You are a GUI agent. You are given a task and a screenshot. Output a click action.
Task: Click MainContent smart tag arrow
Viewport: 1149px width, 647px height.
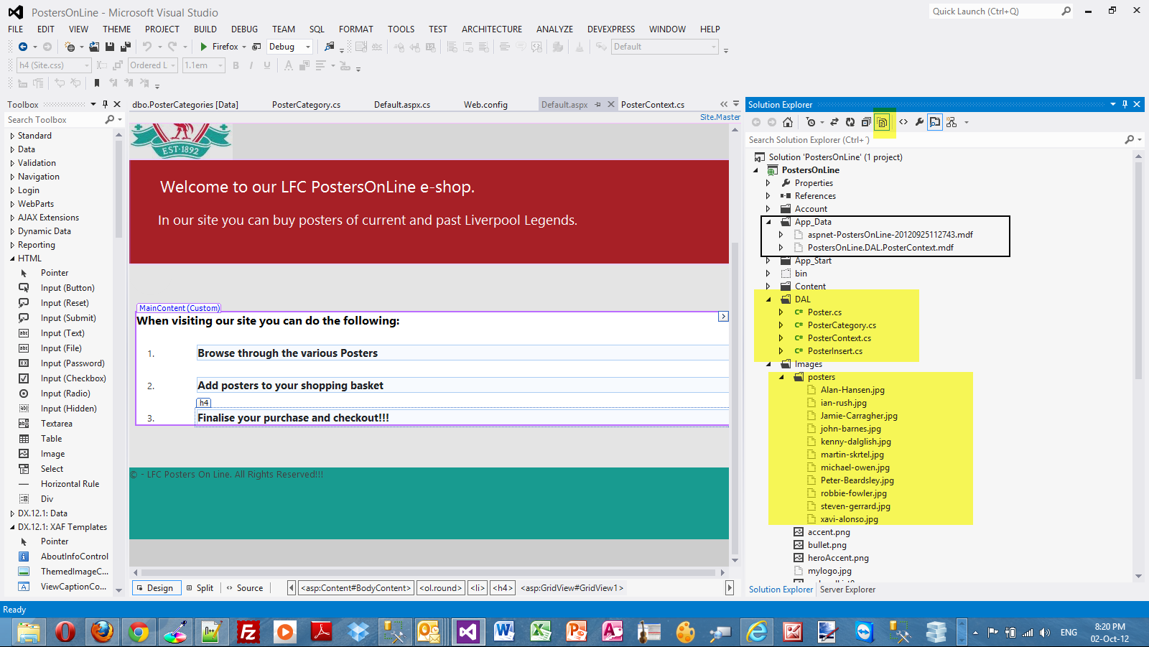723,317
